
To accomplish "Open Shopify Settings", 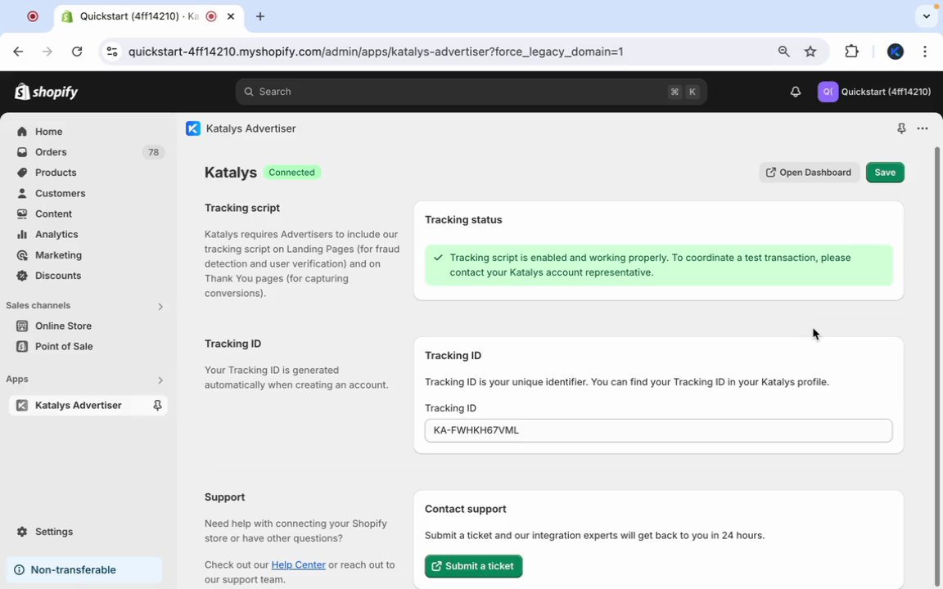I will pos(53,531).
